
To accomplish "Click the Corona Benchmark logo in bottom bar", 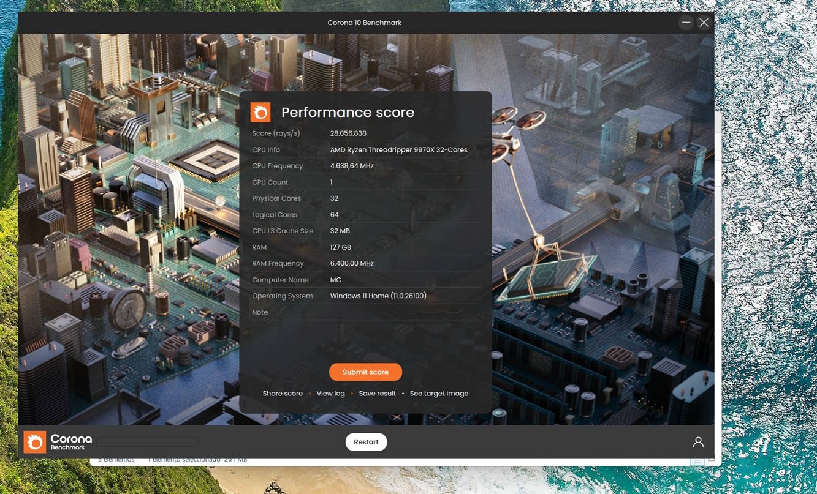I will click(58, 442).
